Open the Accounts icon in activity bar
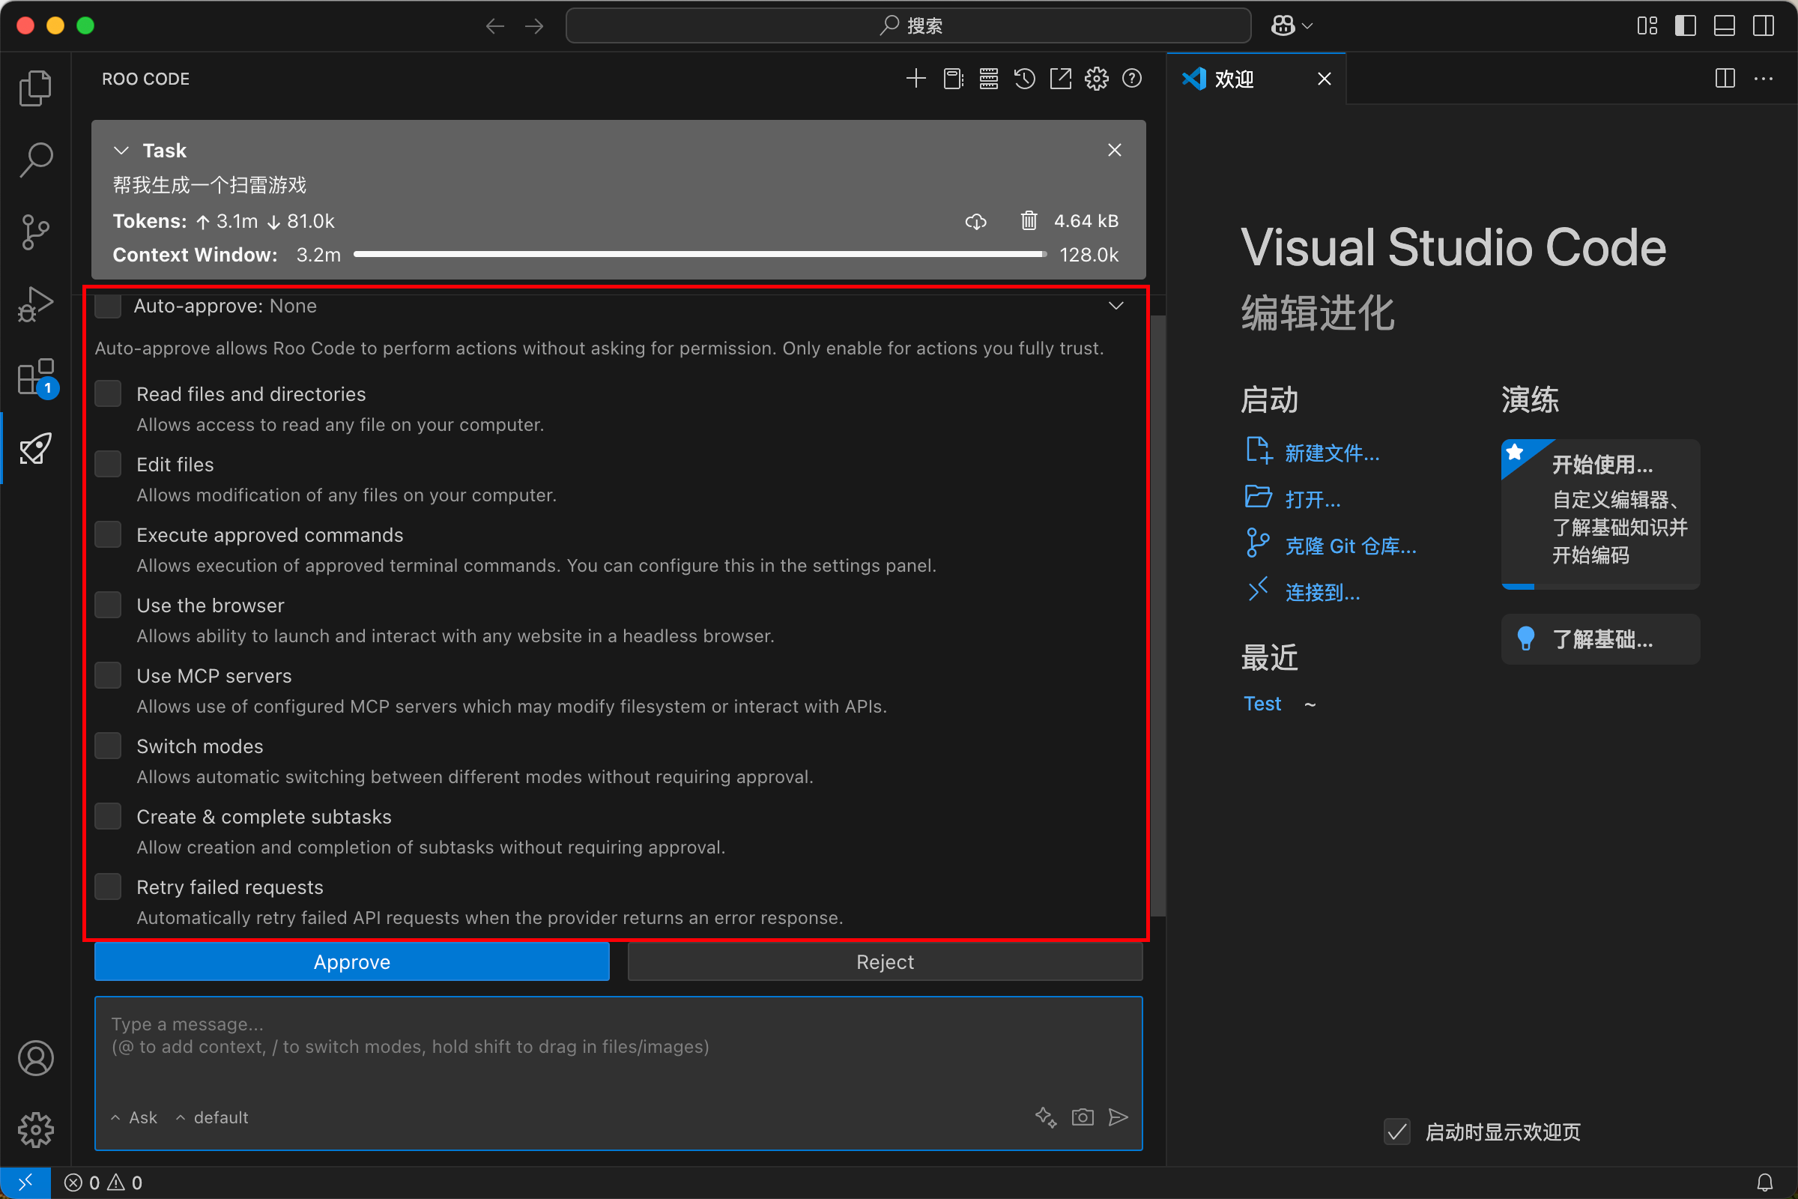The height and width of the screenshot is (1199, 1798). click(x=35, y=1058)
